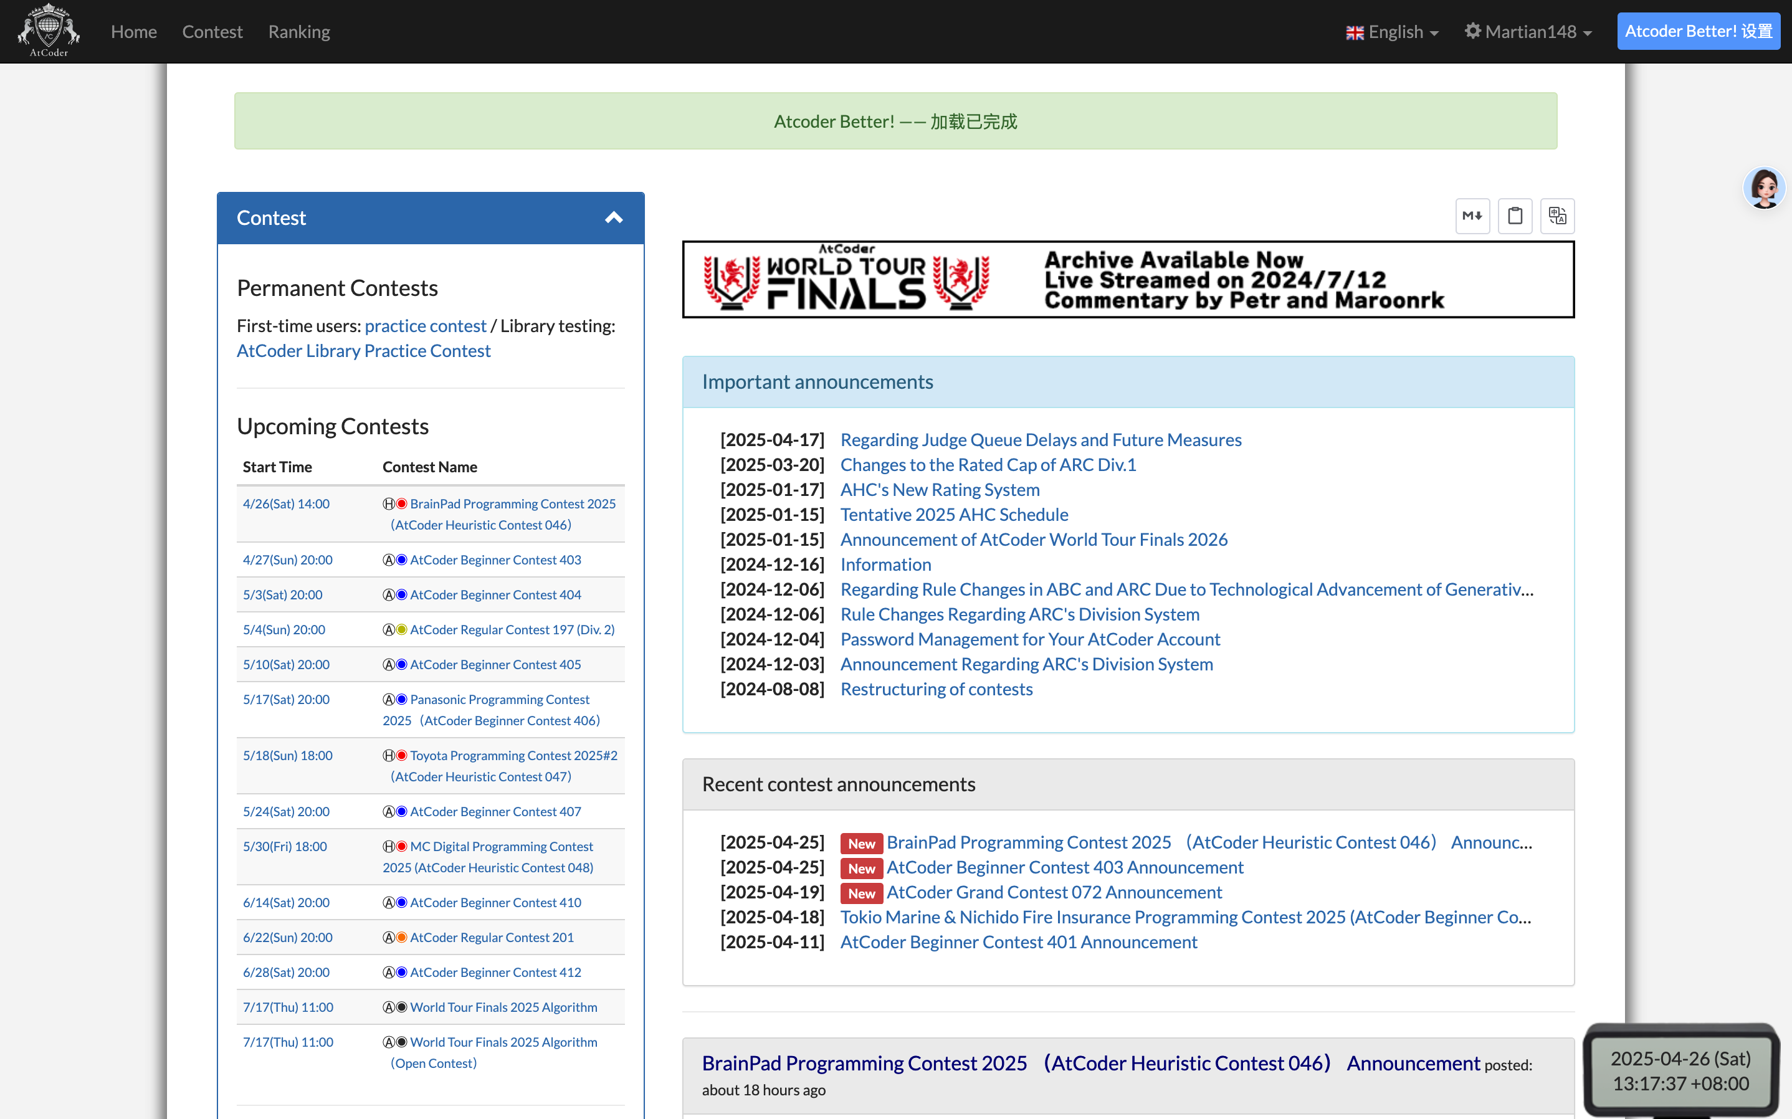Open Home in navigation bar
The image size is (1792, 1119).
134,32
